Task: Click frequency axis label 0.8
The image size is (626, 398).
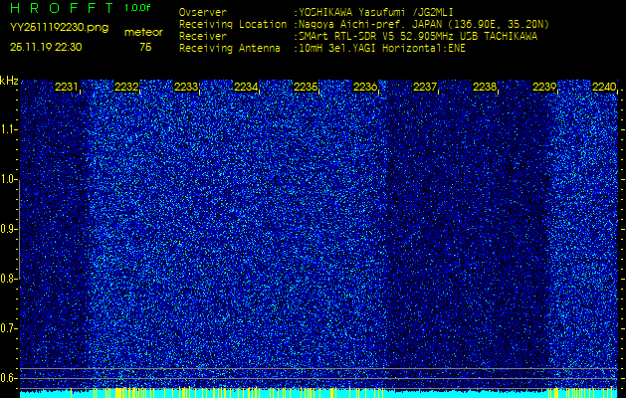Action: click(x=8, y=279)
